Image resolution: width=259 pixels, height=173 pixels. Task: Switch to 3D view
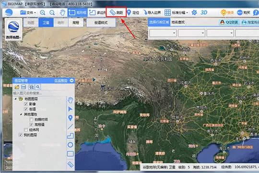click(x=204, y=12)
